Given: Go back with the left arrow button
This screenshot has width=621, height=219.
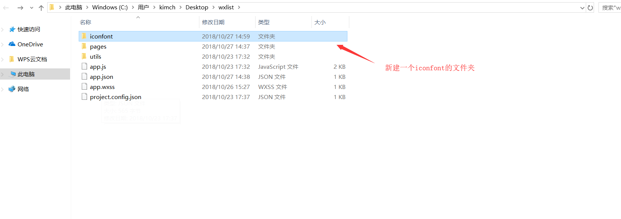Looking at the screenshot, I should coord(6,7).
